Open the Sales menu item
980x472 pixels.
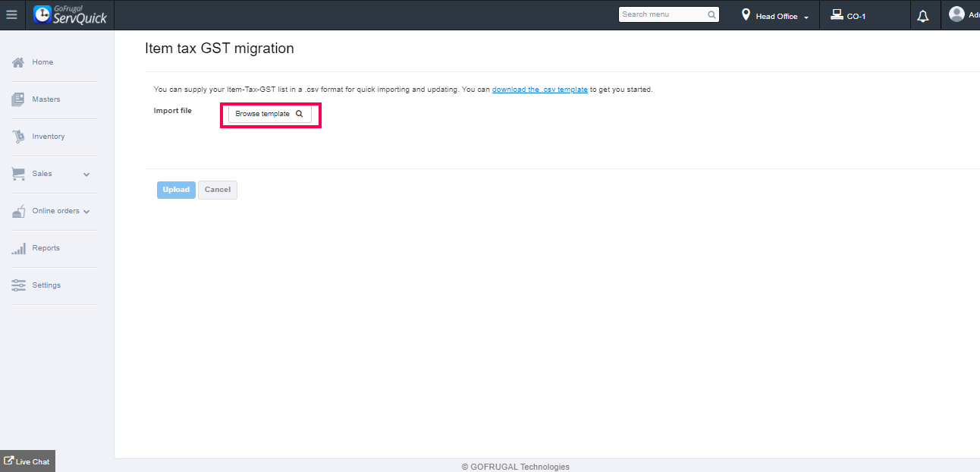point(42,174)
